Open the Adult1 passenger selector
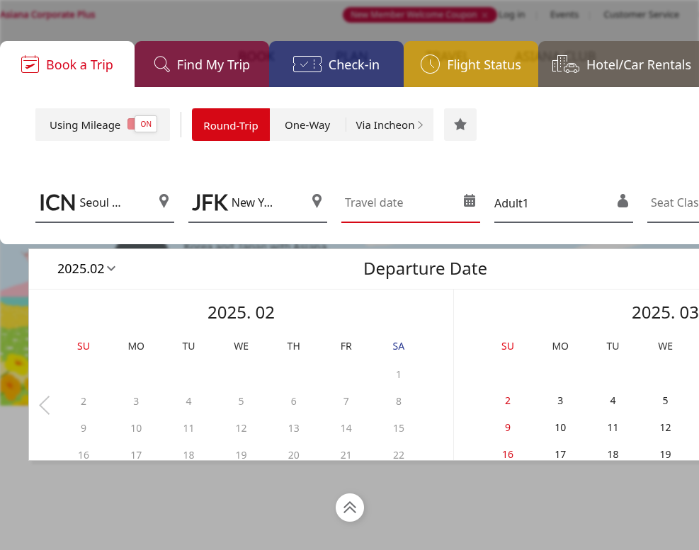The height and width of the screenshot is (550, 699). pos(564,202)
